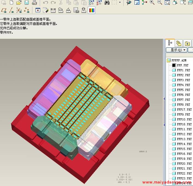Screen dimensions: 193x186
Task: Refit the model to the screen
Action: pyautogui.click(x=167, y=3)
